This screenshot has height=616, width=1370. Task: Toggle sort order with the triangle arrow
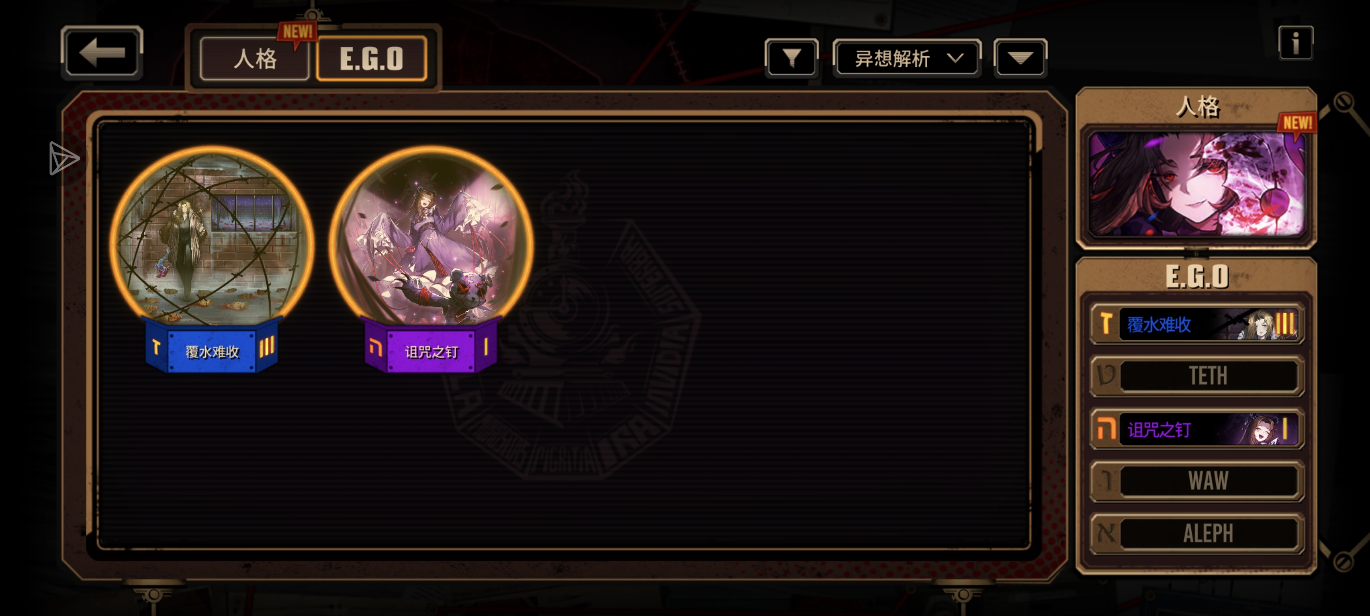pyautogui.click(x=1020, y=58)
